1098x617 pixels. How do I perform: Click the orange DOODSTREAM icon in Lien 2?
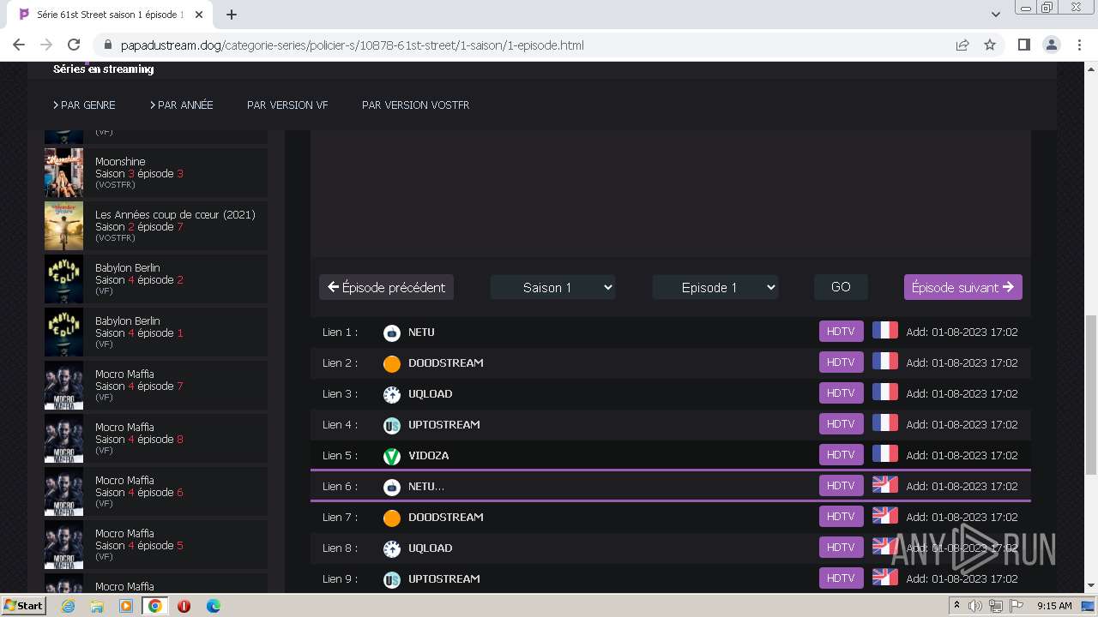click(x=391, y=363)
